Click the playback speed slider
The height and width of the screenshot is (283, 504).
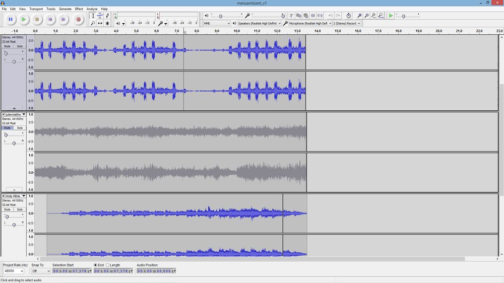[407, 16]
